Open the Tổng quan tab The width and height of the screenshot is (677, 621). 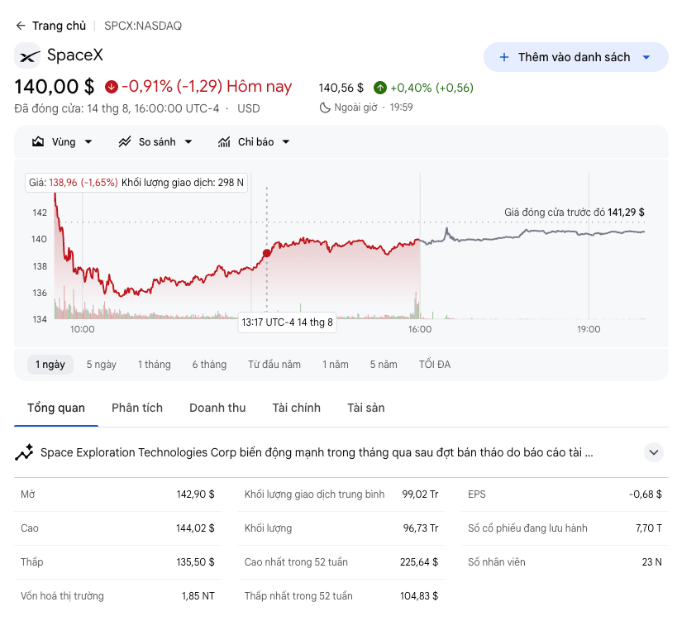coord(56,408)
